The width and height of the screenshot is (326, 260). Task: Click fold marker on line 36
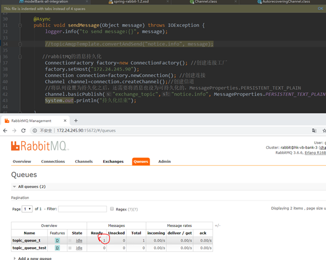coord(20,56)
